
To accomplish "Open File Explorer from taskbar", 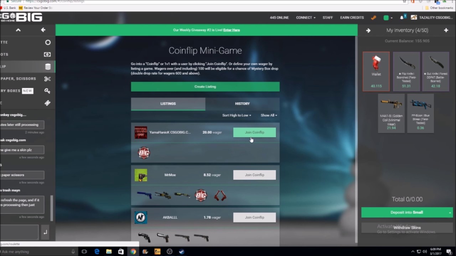I will (x=109, y=252).
